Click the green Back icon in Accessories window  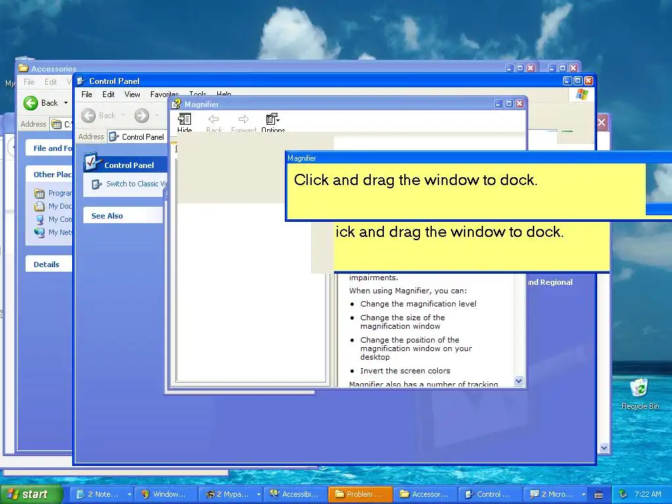30,103
